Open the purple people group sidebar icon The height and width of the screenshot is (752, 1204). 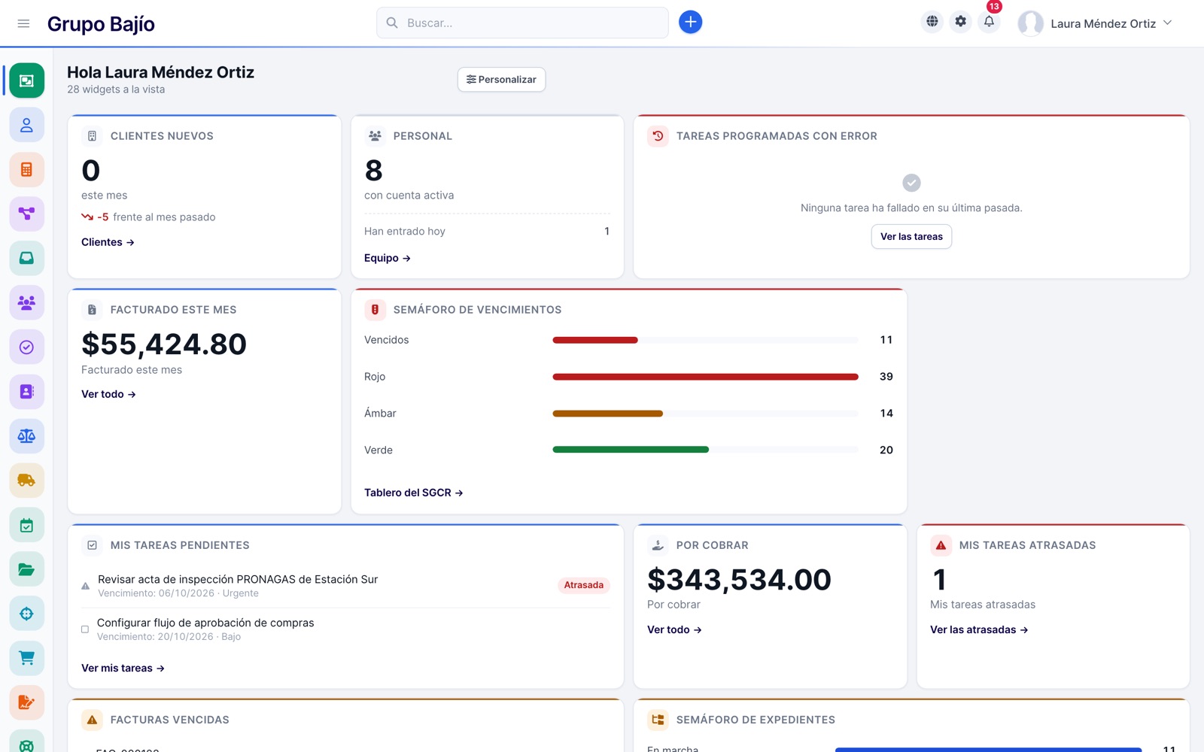click(x=26, y=302)
